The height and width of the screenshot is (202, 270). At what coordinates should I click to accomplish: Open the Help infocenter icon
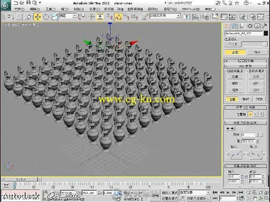247,3
